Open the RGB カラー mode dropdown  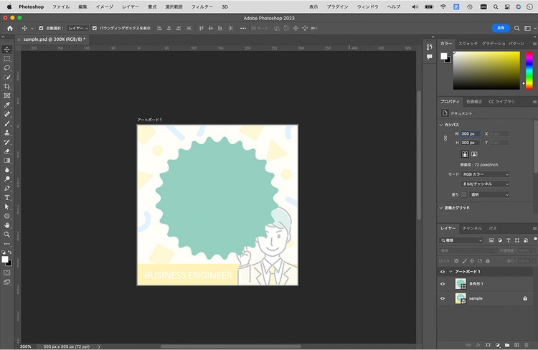[x=485, y=174]
